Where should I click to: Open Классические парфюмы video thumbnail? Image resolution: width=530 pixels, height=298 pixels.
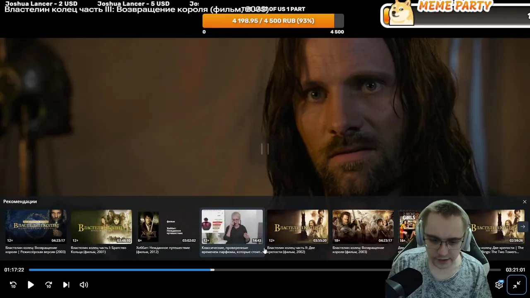pos(232,226)
